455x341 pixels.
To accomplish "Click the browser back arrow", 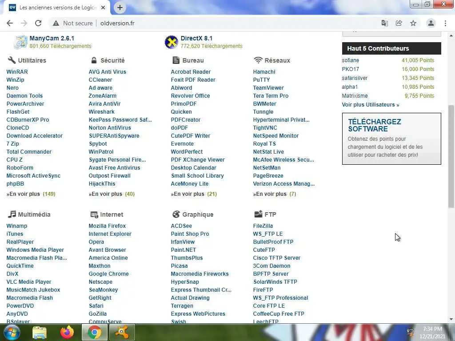I will [10, 23].
